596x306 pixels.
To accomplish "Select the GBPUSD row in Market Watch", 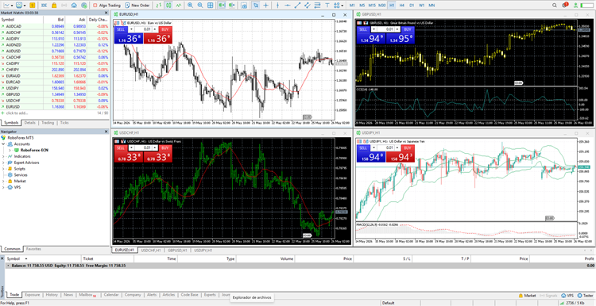I will point(55,94).
